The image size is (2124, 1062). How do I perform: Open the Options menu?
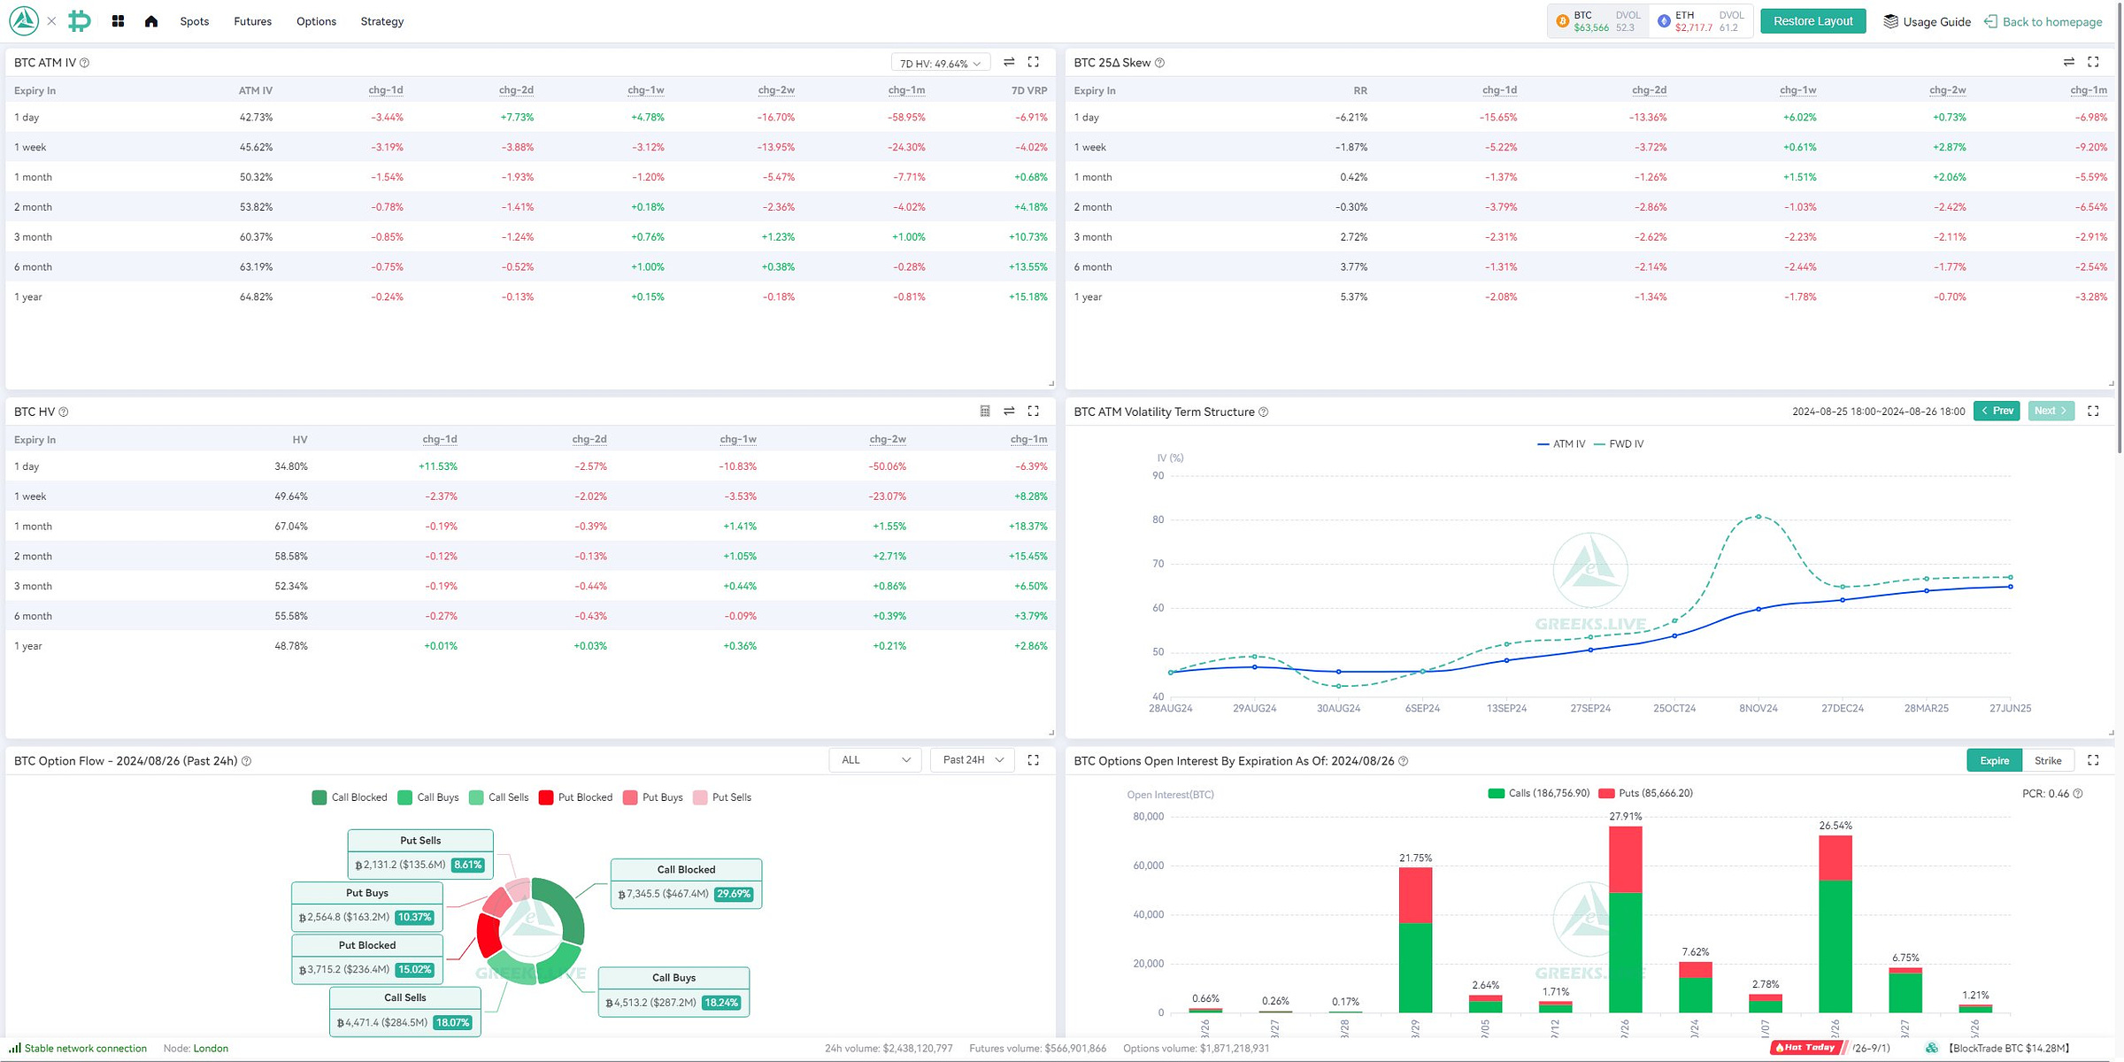click(x=316, y=21)
